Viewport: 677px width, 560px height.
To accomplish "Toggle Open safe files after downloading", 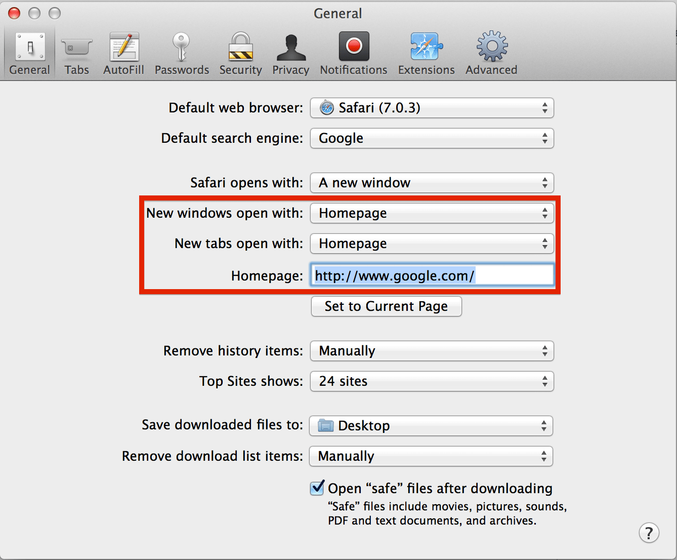I will (x=317, y=488).
